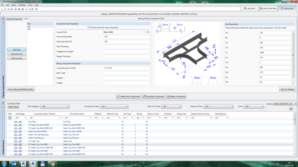Open the Tools menu
The image size is (298, 167).
tap(30, 5)
